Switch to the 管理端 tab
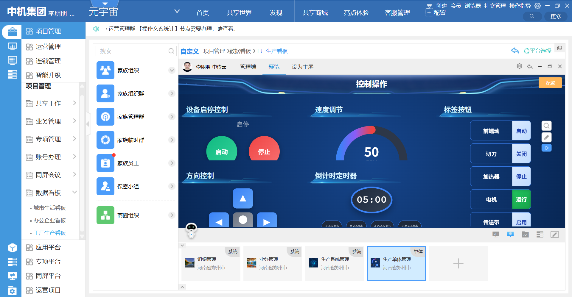This screenshot has height=297, width=572. click(x=248, y=67)
